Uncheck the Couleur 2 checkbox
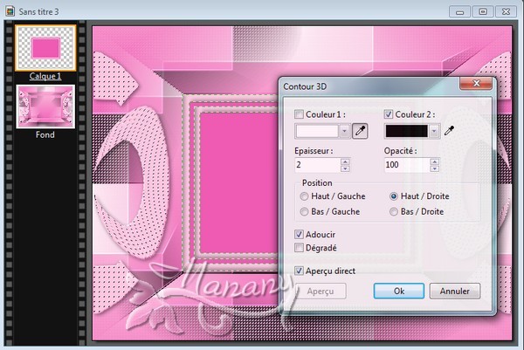 [389, 114]
